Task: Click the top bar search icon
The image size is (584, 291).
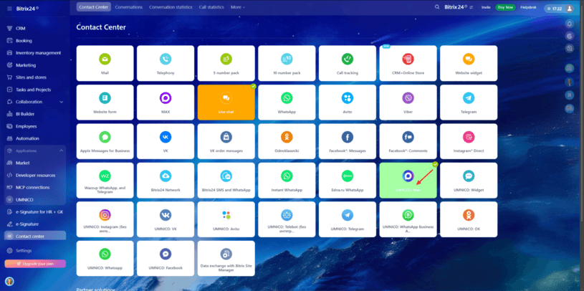Action: (x=437, y=7)
